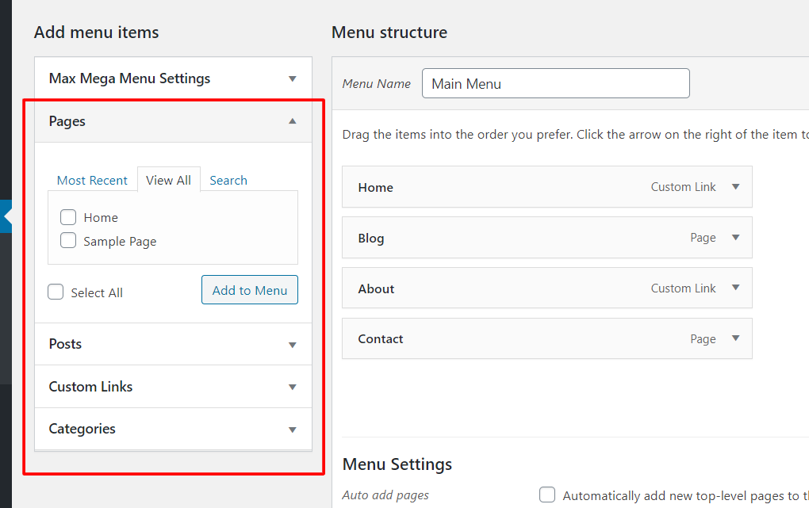
Task: Collapse the Pages panel arrow
Action: pos(292,121)
